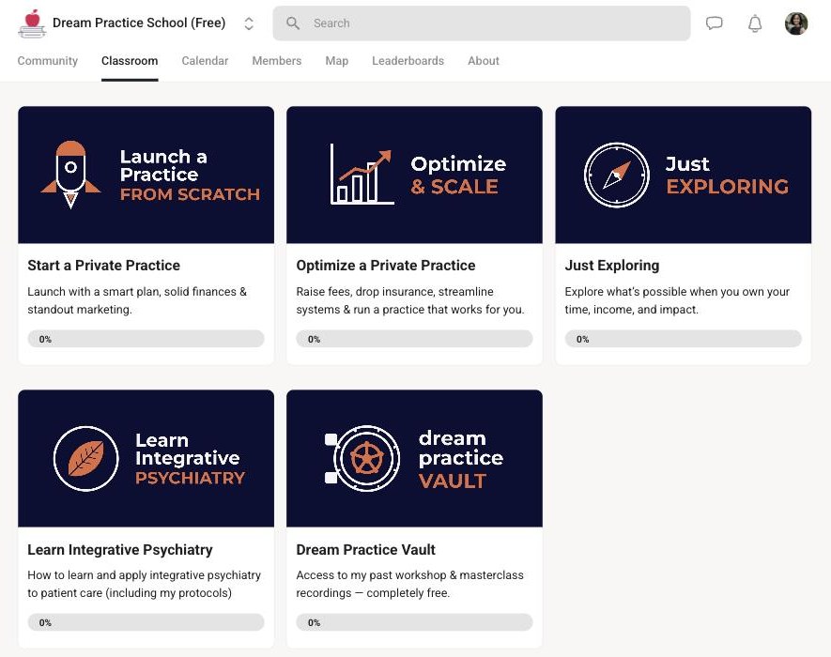
Task: Open the Map tab
Action: pyautogui.click(x=336, y=61)
